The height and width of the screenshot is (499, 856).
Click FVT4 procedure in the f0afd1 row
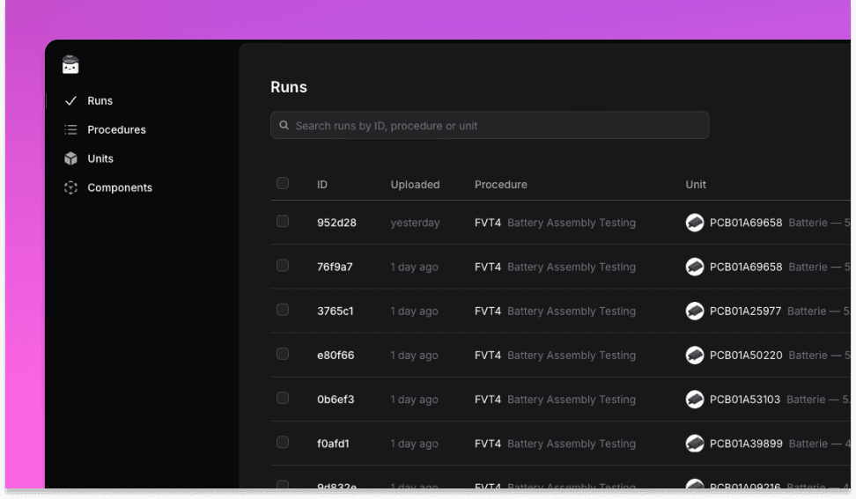[488, 444]
